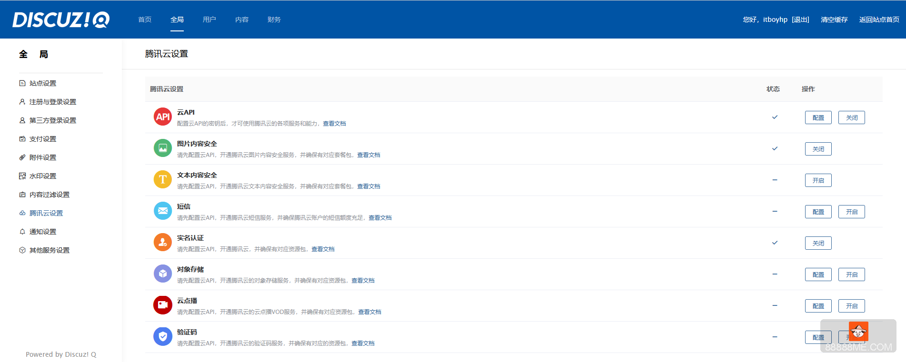
Task: Open 查看文档 link for 文本内容安全
Action: pyautogui.click(x=368, y=186)
